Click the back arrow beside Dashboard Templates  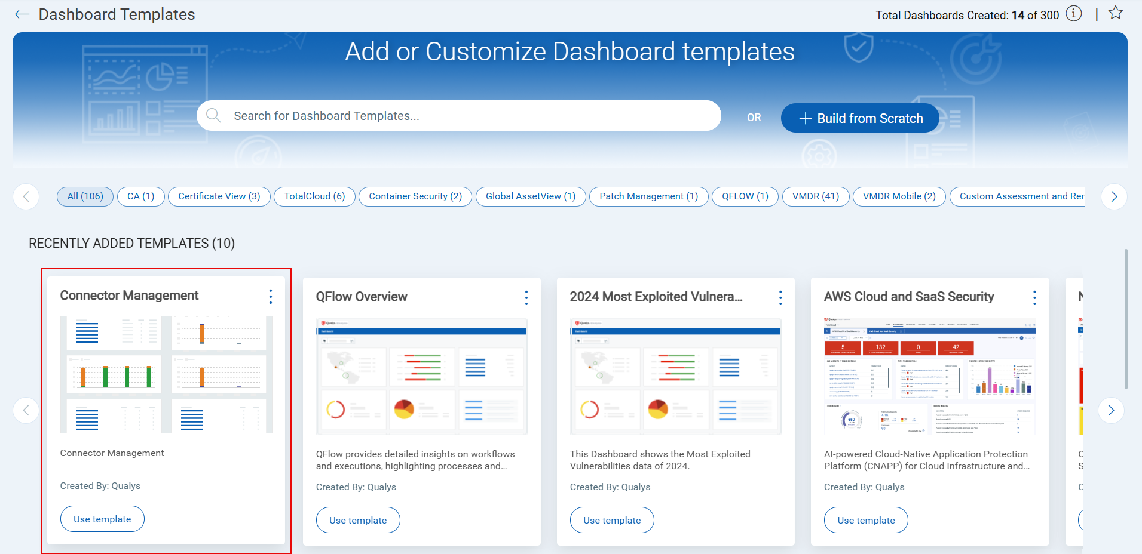click(22, 14)
